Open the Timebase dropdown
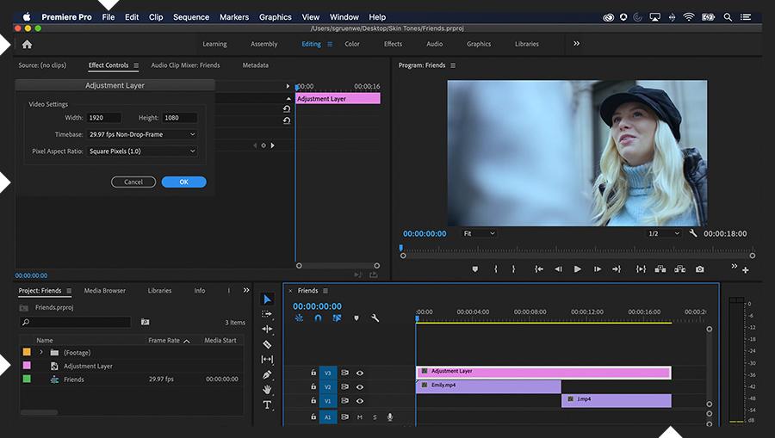Screen dimensions: 775x438 tap(142, 134)
